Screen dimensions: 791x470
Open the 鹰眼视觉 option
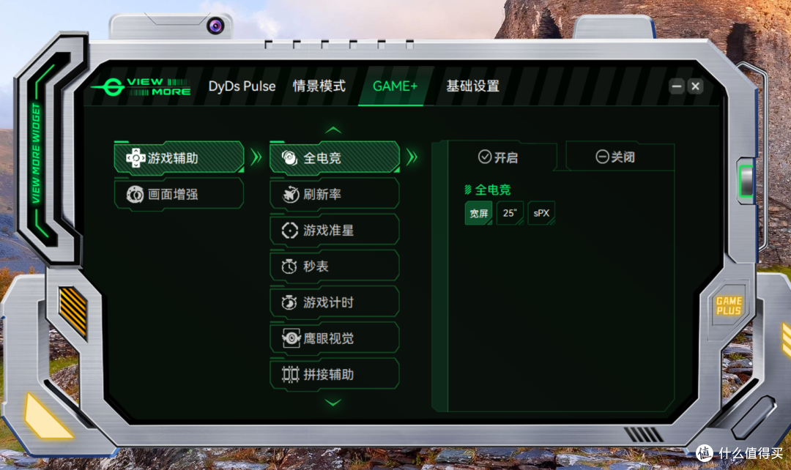coord(335,338)
